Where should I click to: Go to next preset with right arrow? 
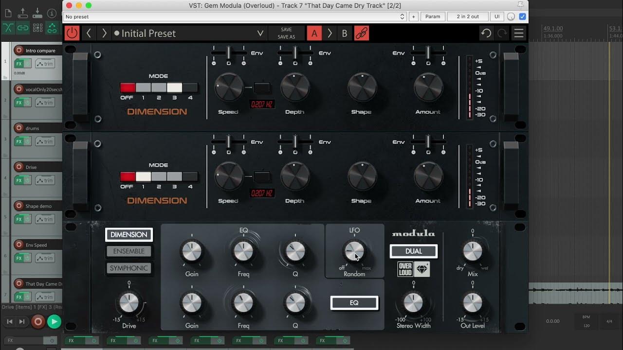pyautogui.click(x=104, y=33)
